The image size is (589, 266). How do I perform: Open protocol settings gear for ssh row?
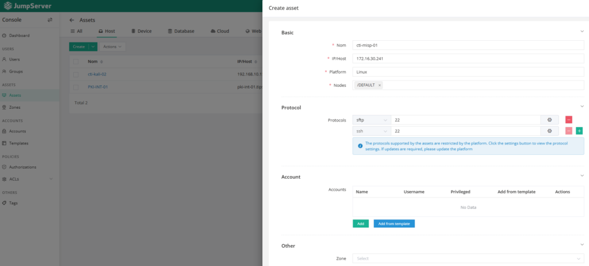[549, 131]
